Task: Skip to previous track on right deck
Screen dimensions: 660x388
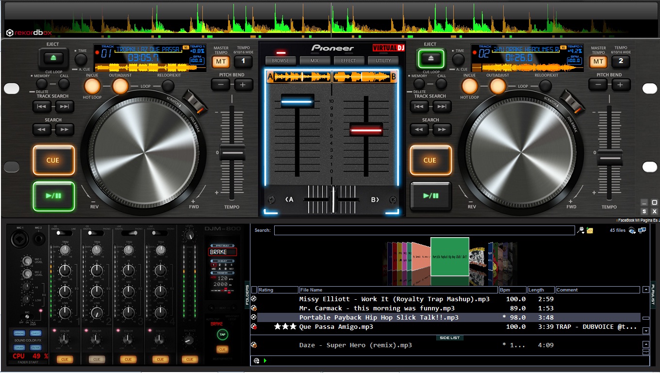Action: click(x=420, y=107)
